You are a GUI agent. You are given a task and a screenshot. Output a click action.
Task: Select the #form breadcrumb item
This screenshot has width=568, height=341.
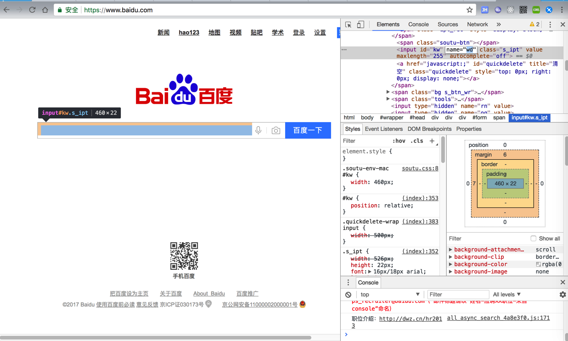point(479,118)
